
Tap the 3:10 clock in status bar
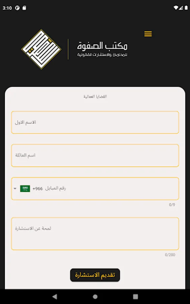pyautogui.click(x=7, y=8)
